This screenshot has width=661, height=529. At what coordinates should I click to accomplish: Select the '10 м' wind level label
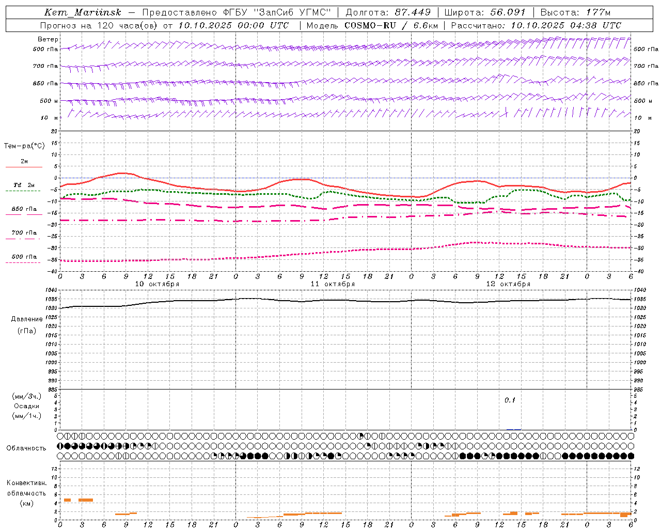50,118
